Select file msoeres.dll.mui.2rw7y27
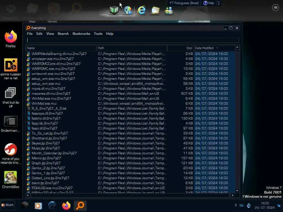This screenshot has width=283, height=212. pos(51,94)
